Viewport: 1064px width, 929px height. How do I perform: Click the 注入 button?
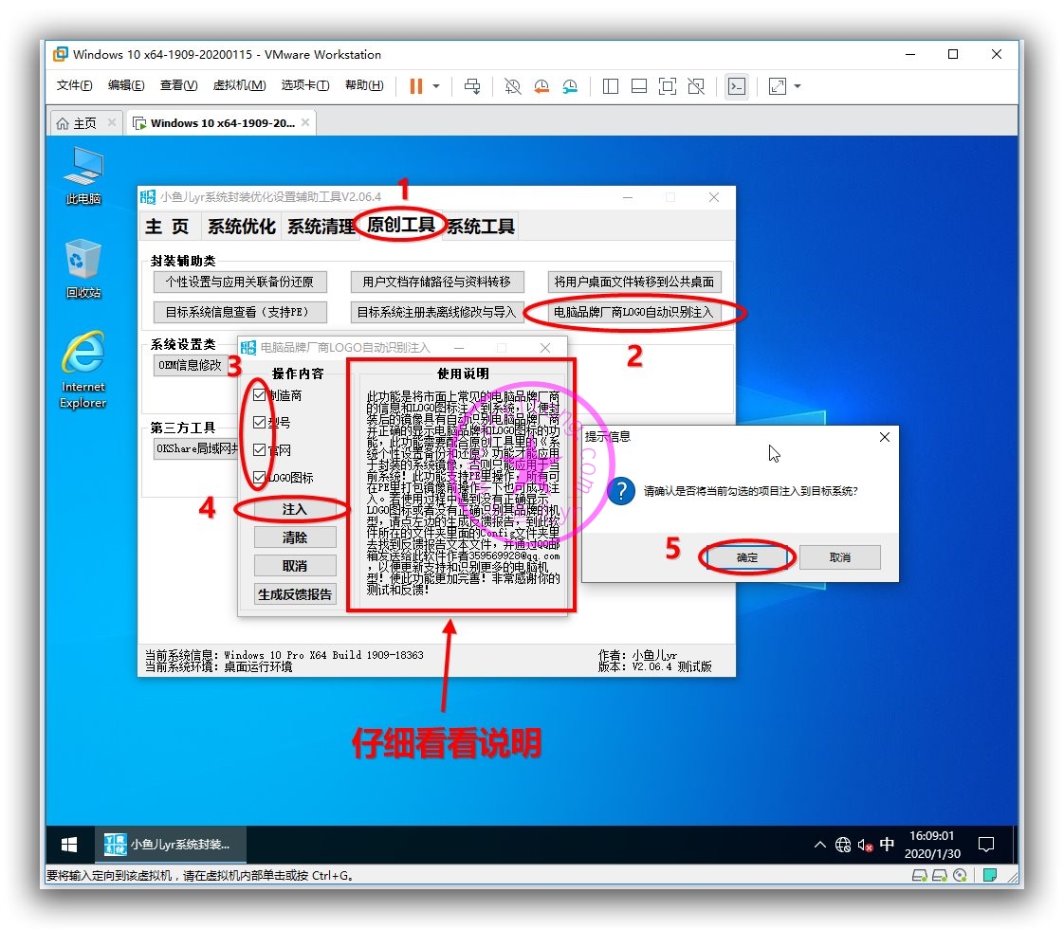click(x=295, y=509)
